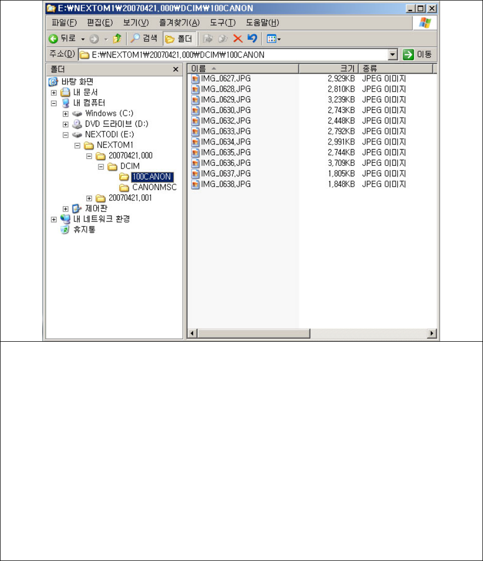Select the 100CANON folder in tree
Screen dimensions: 483x561
[152, 177]
